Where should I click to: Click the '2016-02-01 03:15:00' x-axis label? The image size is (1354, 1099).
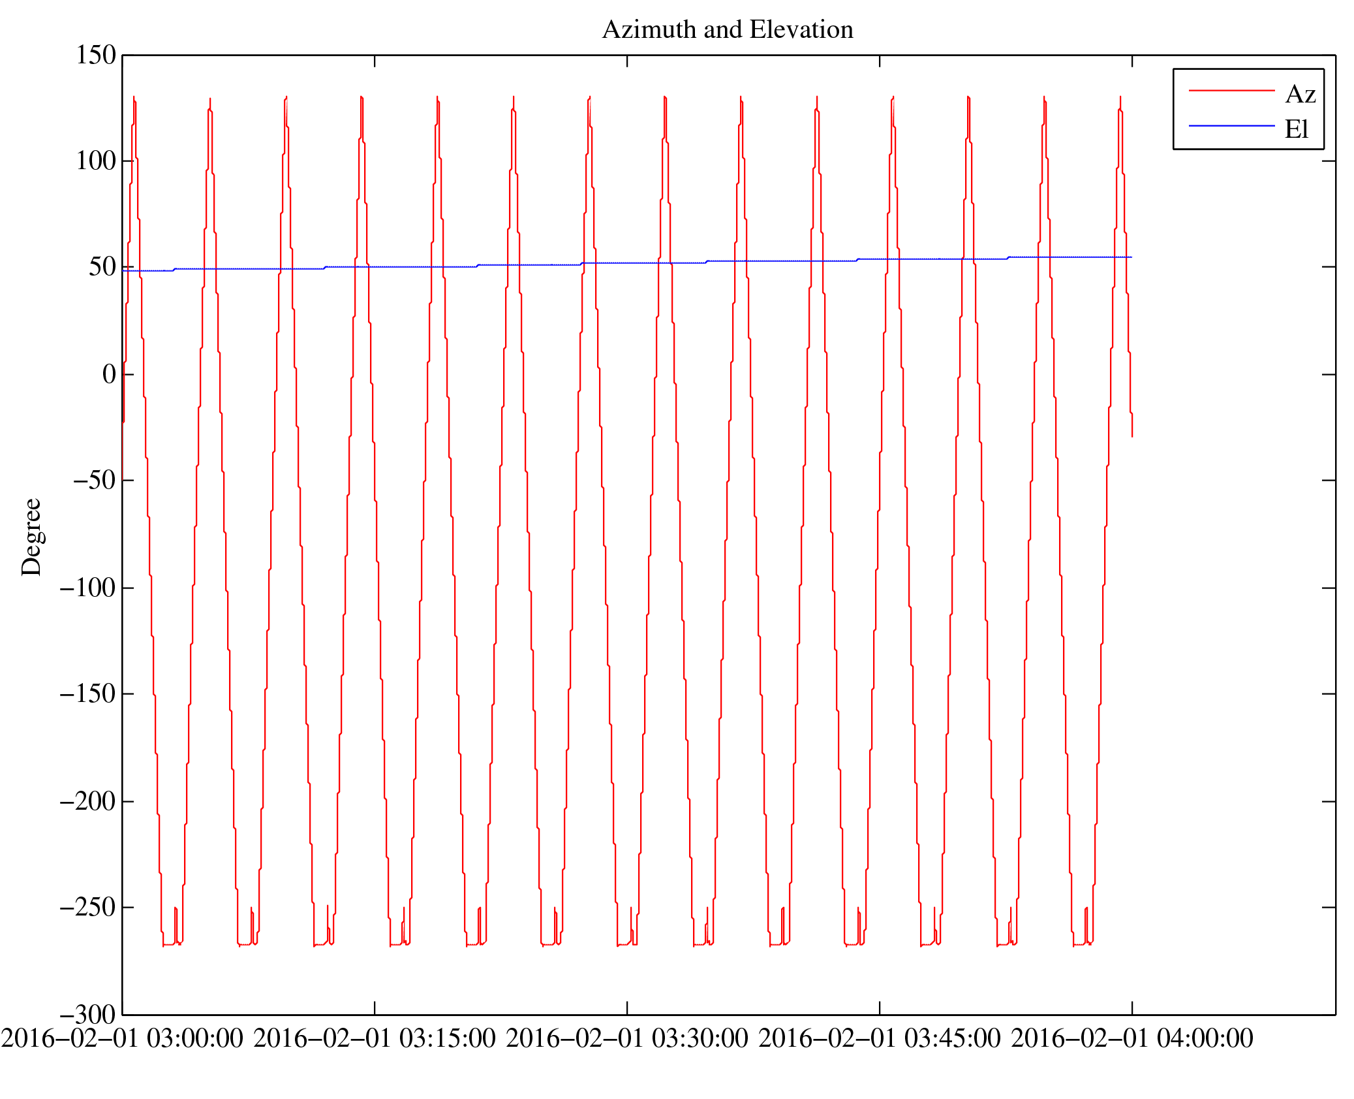[375, 1038]
